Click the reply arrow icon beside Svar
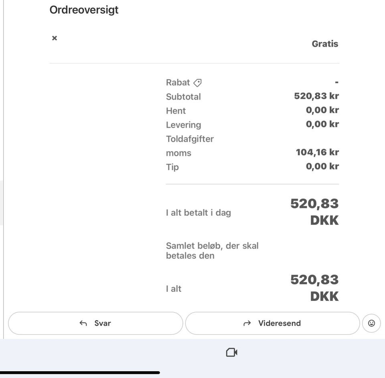Viewport: 385px width, 378px height. [83, 323]
